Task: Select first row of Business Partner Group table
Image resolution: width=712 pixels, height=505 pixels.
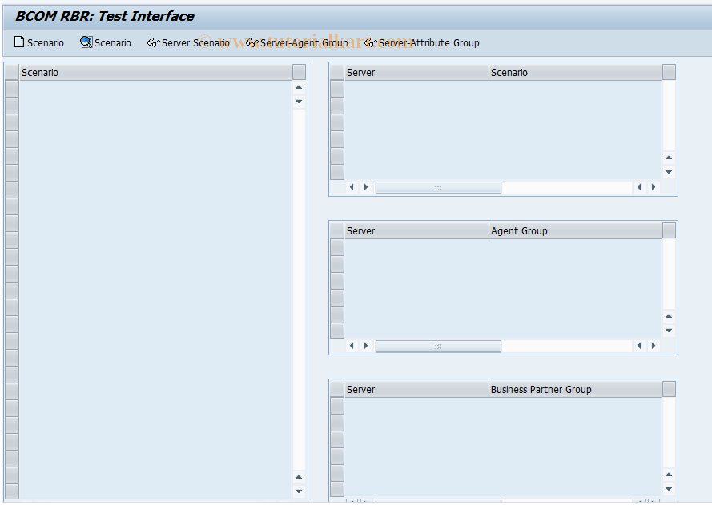Action: 337,406
